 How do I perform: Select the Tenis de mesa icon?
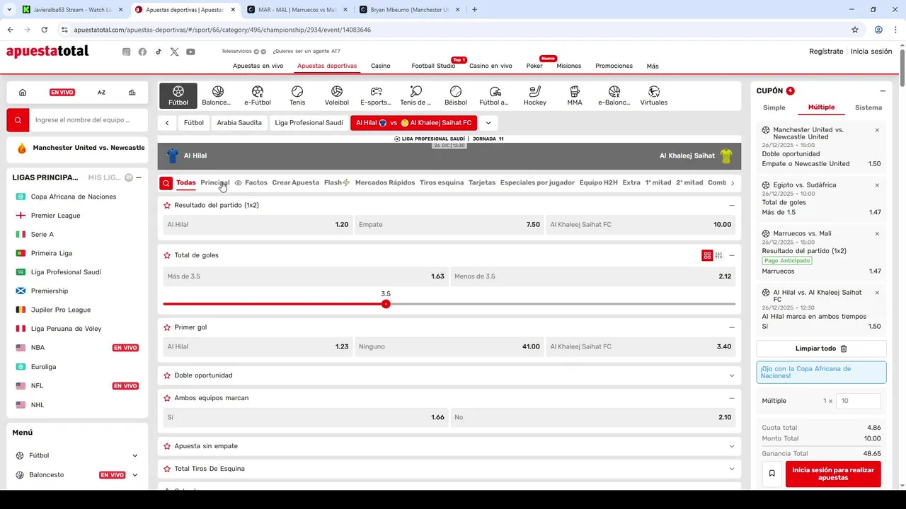point(415,96)
